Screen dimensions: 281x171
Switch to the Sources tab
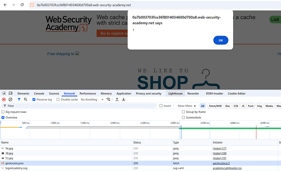tap(54, 93)
